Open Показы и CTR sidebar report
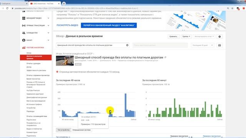 pos(36,84)
